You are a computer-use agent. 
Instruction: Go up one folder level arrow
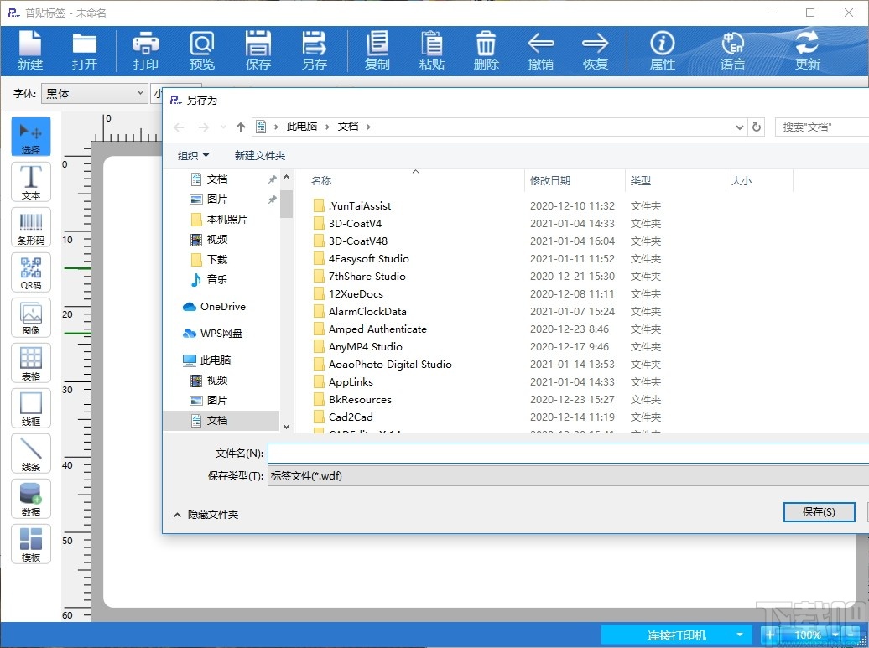coord(241,127)
